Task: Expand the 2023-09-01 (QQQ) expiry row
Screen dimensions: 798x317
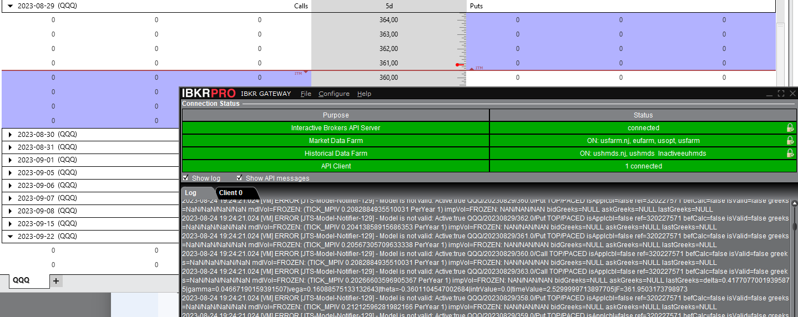Action: (x=10, y=160)
